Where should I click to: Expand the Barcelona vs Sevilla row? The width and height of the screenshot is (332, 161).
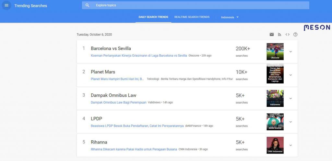pyautogui.click(x=290, y=51)
